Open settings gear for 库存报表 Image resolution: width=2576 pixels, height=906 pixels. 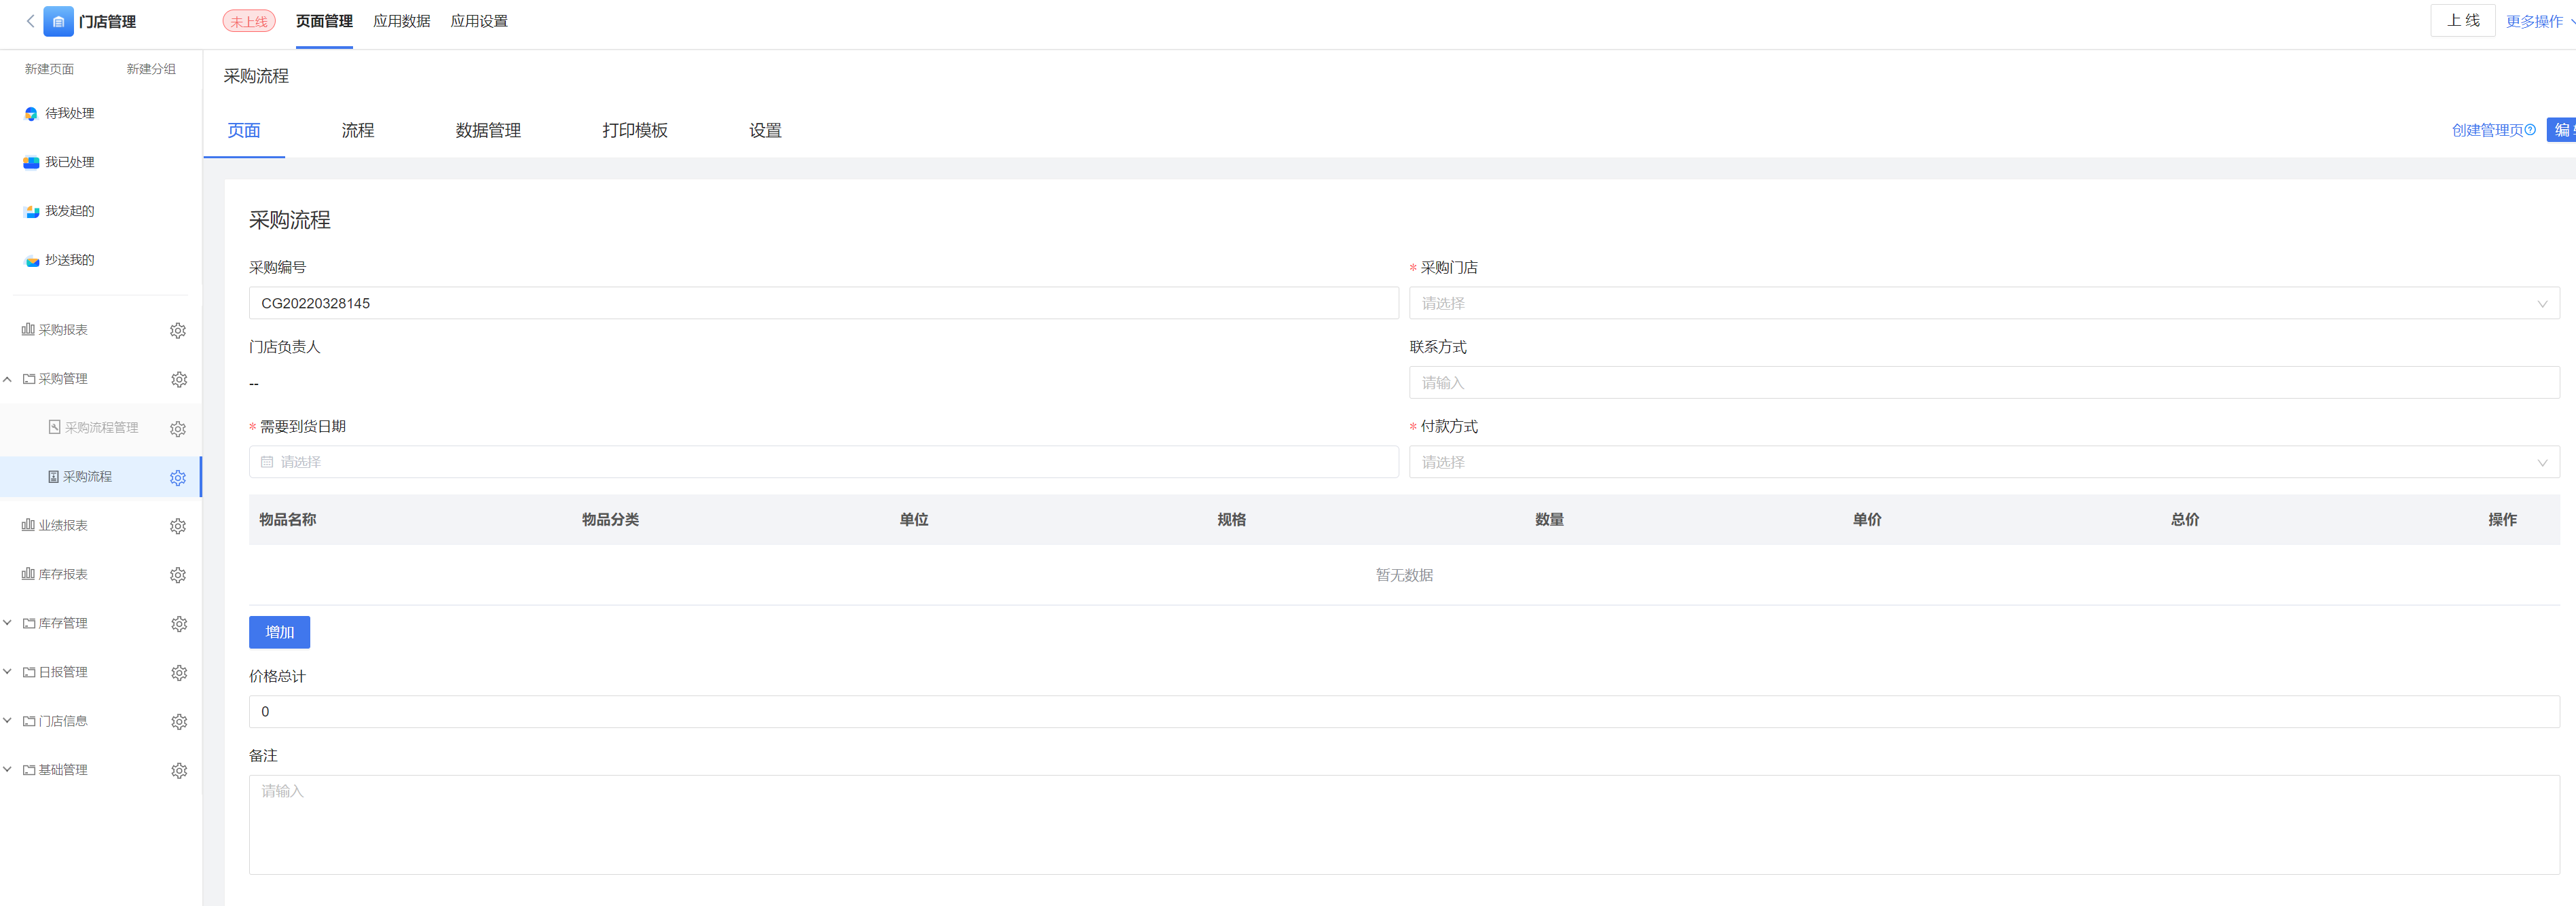point(178,575)
